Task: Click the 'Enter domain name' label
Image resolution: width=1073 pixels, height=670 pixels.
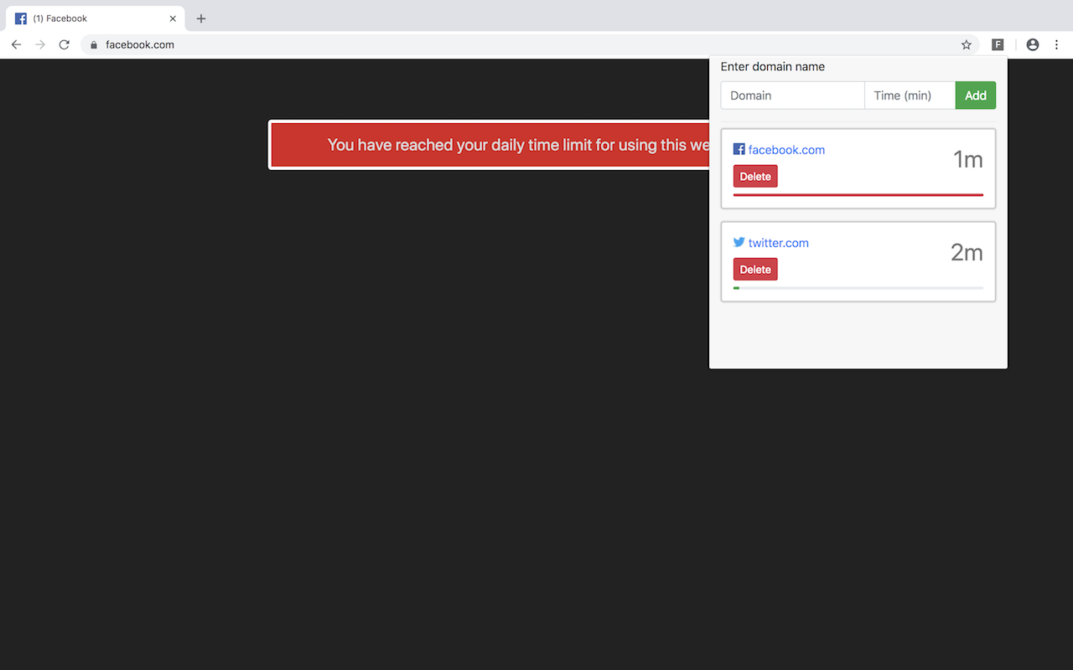Action: click(x=773, y=66)
